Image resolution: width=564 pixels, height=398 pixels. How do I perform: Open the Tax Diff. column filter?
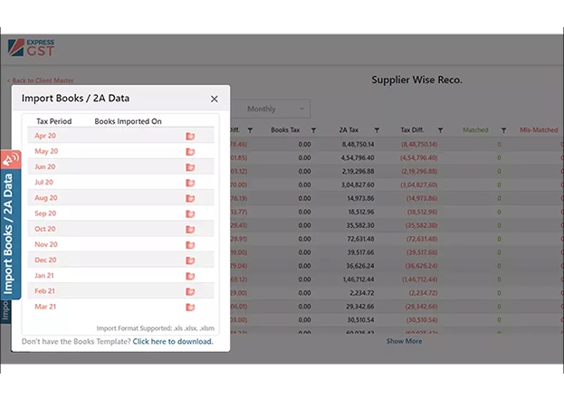click(443, 130)
